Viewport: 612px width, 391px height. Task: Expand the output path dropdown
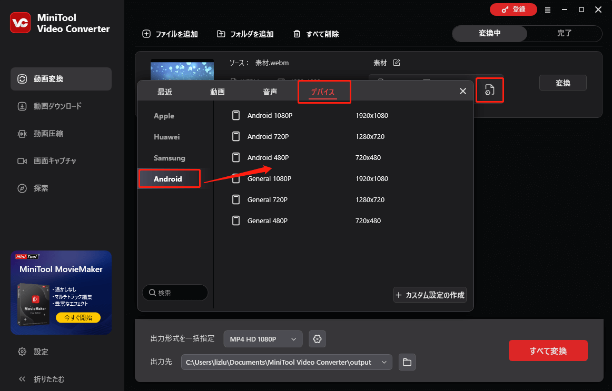[x=384, y=362]
